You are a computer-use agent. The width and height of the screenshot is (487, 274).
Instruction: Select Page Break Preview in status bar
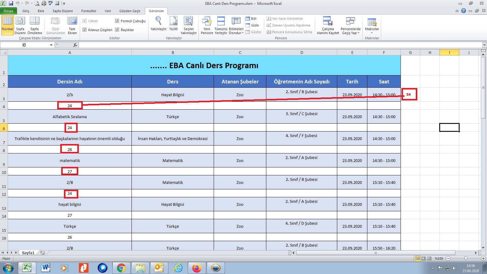click(429, 258)
